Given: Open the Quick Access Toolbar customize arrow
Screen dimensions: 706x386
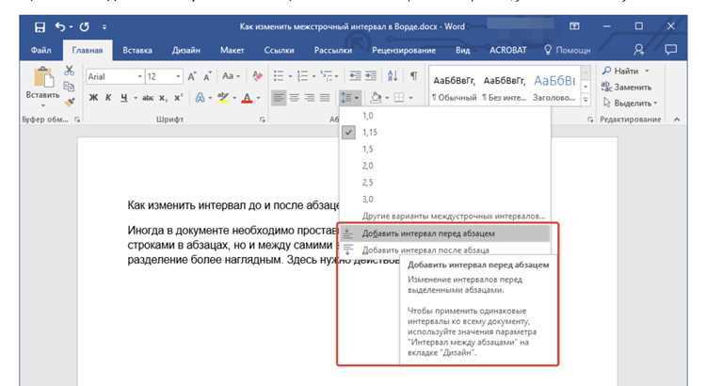Looking at the screenshot, I should [104, 27].
